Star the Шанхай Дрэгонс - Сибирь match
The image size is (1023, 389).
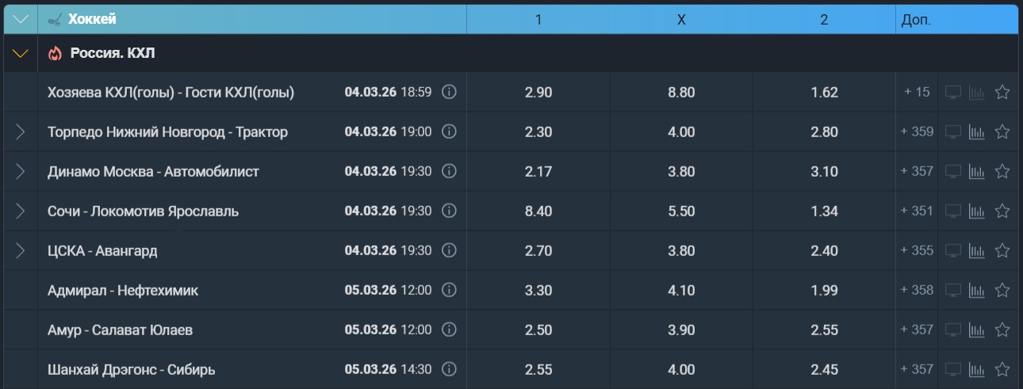coord(1002,369)
